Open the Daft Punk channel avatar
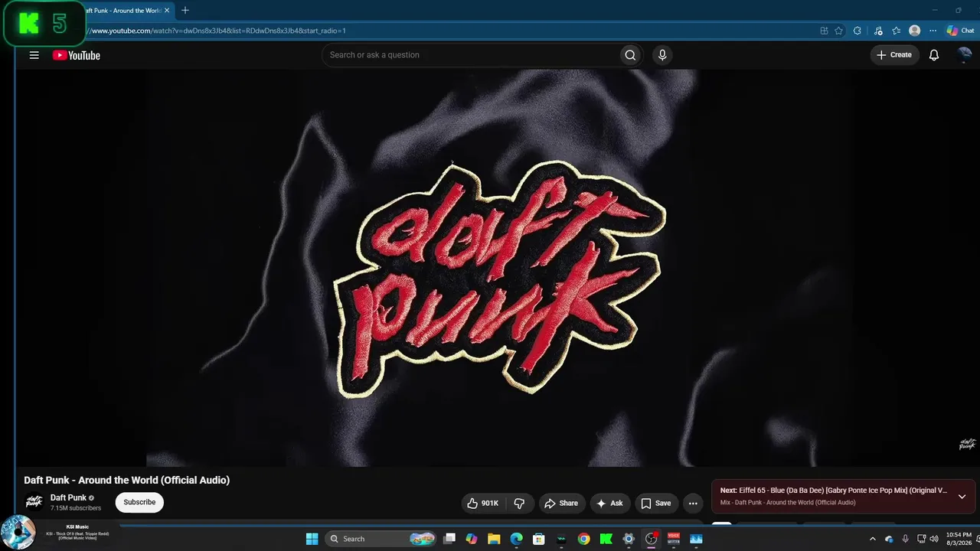 34,502
